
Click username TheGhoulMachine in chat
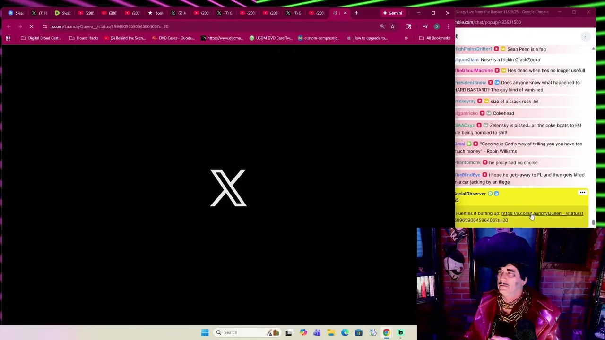coord(474,70)
